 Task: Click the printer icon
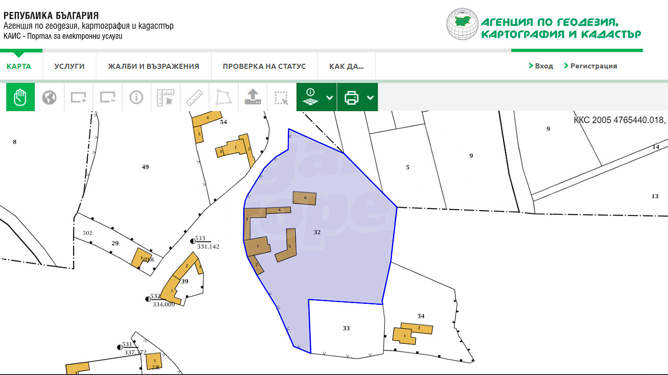(351, 97)
